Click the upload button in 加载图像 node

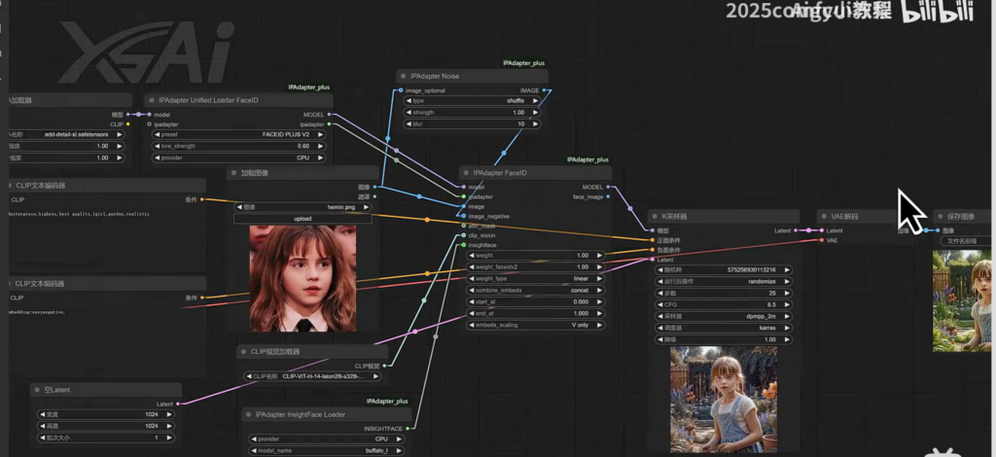pos(302,219)
